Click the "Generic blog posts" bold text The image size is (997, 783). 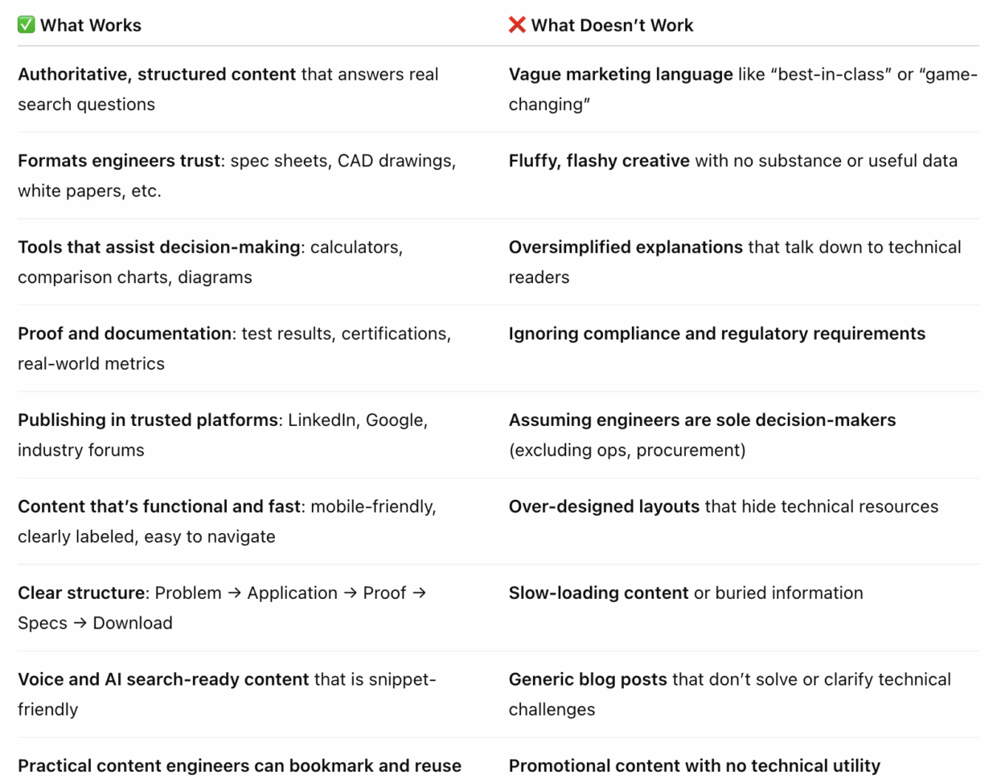pyautogui.click(x=588, y=679)
